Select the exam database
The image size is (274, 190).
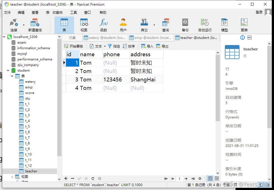pyautogui.click(x=22, y=43)
